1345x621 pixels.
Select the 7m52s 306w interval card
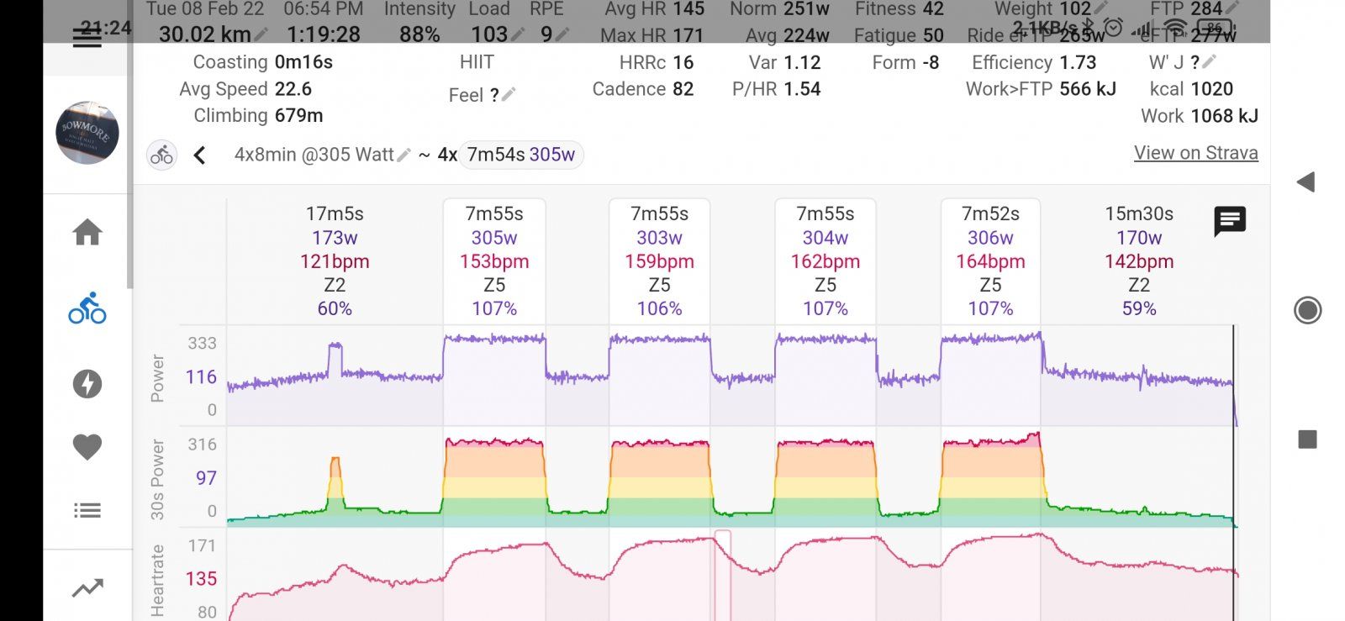[x=990, y=261]
